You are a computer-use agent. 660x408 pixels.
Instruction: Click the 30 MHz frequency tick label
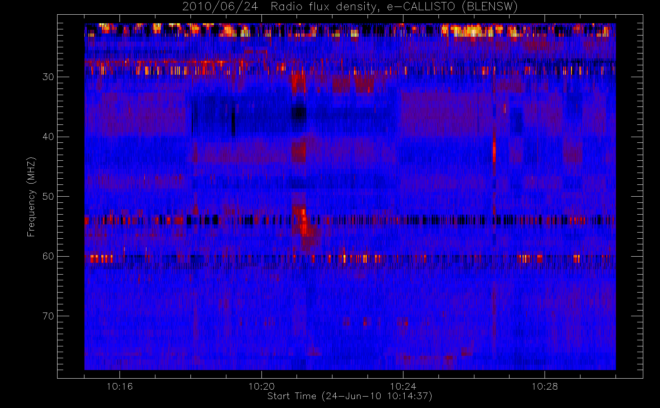48,77
